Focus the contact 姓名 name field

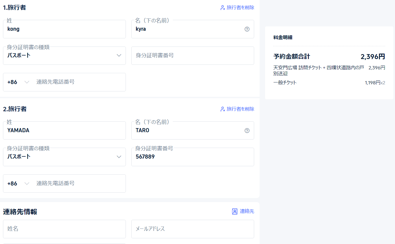[x=64, y=229]
